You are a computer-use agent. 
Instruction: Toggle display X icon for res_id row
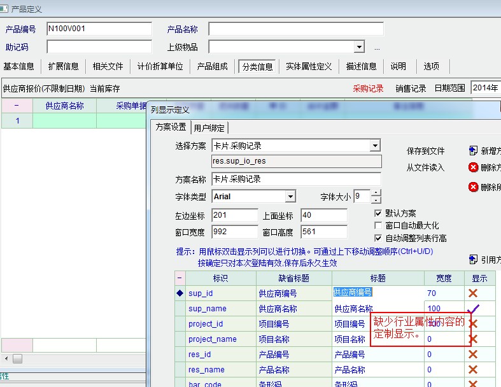pos(473,355)
